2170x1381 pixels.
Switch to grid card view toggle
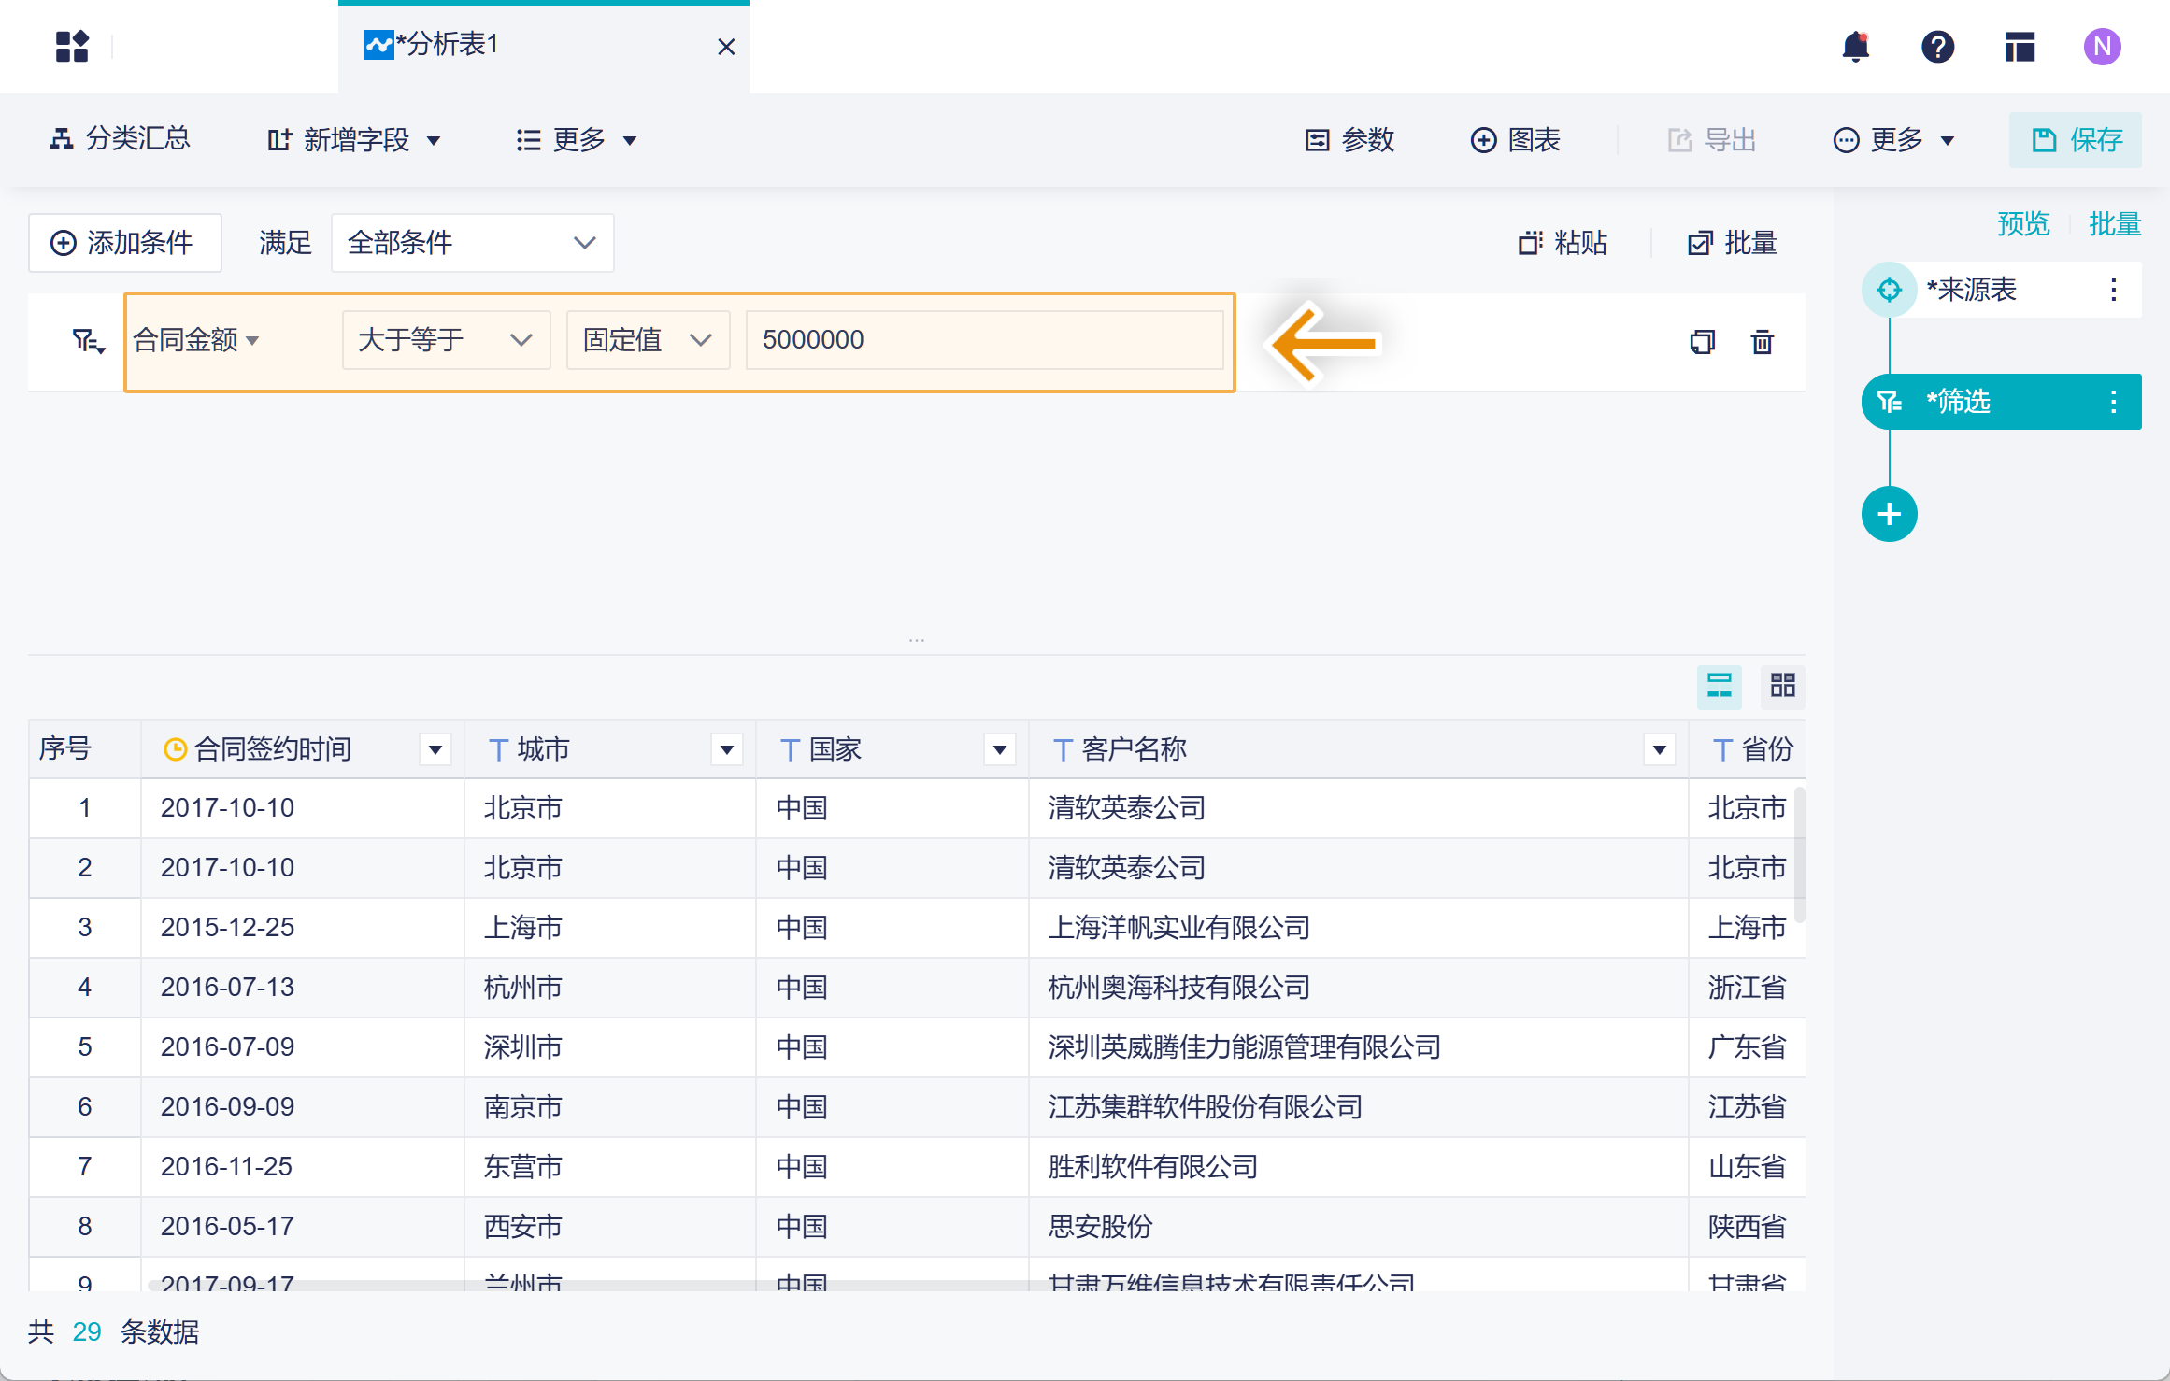pyautogui.click(x=1782, y=686)
